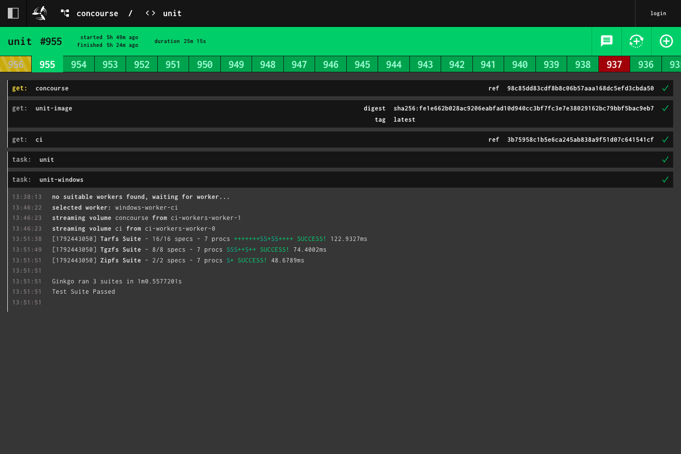This screenshot has height=454, width=681.
Task: Click the pipeline icon beside concourse
Action: [65, 13]
